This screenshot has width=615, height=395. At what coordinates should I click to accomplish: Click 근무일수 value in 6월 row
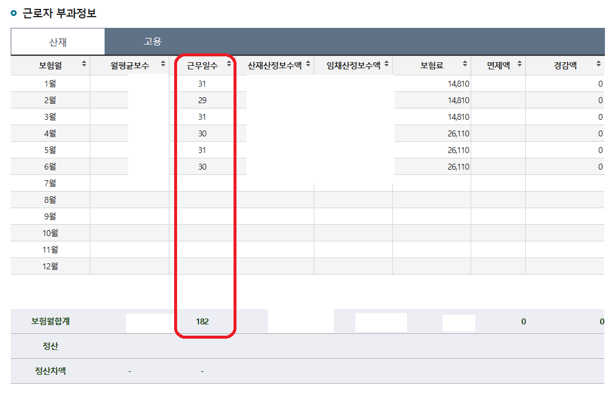pos(202,167)
